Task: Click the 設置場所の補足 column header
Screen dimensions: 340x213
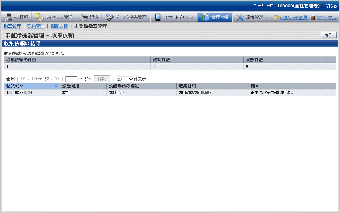Action: tap(141, 86)
